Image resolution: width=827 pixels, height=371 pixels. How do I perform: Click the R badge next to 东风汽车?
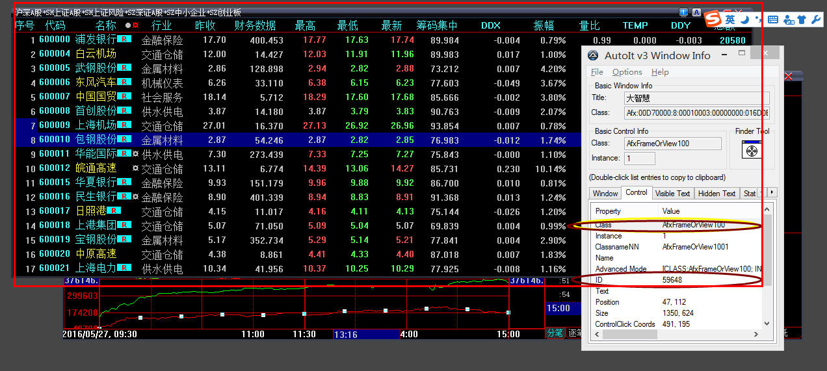click(x=125, y=83)
